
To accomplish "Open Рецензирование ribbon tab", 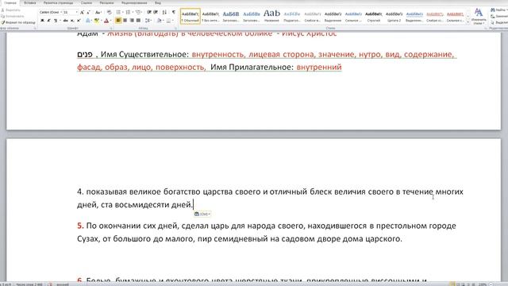I will (x=134, y=3).
